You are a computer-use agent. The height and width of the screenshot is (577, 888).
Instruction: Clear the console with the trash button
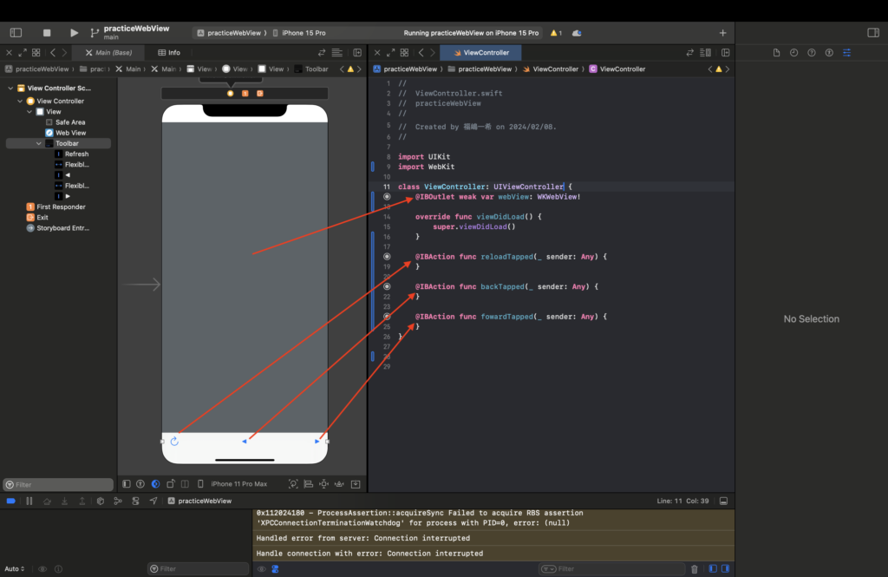pyautogui.click(x=694, y=568)
